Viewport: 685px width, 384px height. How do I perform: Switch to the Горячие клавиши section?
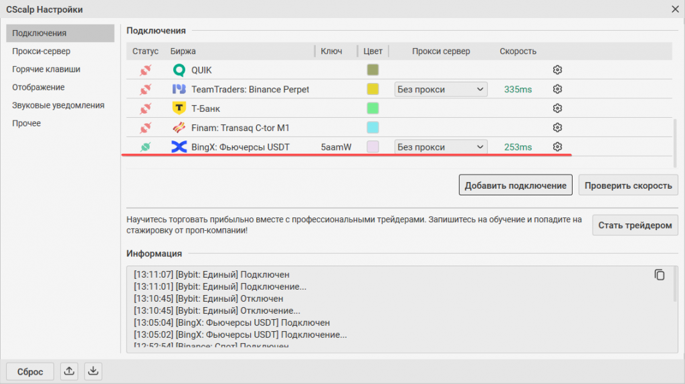(46, 69)
